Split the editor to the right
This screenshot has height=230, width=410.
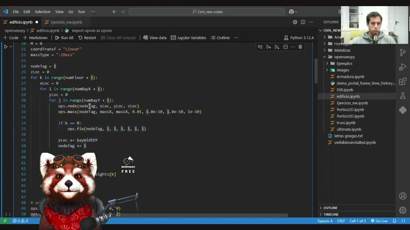pyautogui.click(x=303, y=22)
